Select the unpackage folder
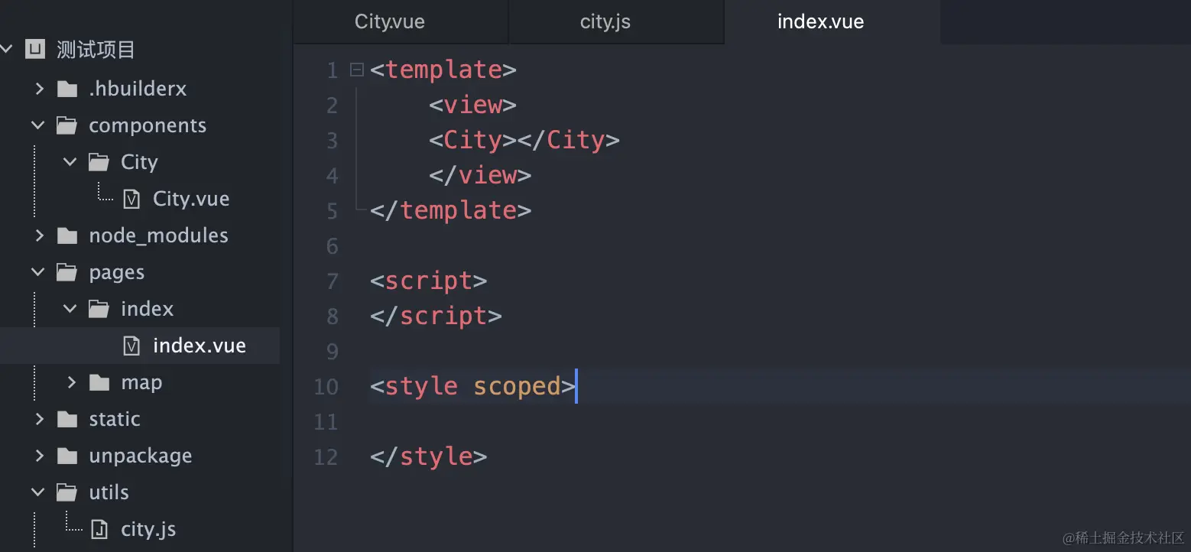Image resolution: width=1191 pixels, height=552 pixels. [140, 455]
